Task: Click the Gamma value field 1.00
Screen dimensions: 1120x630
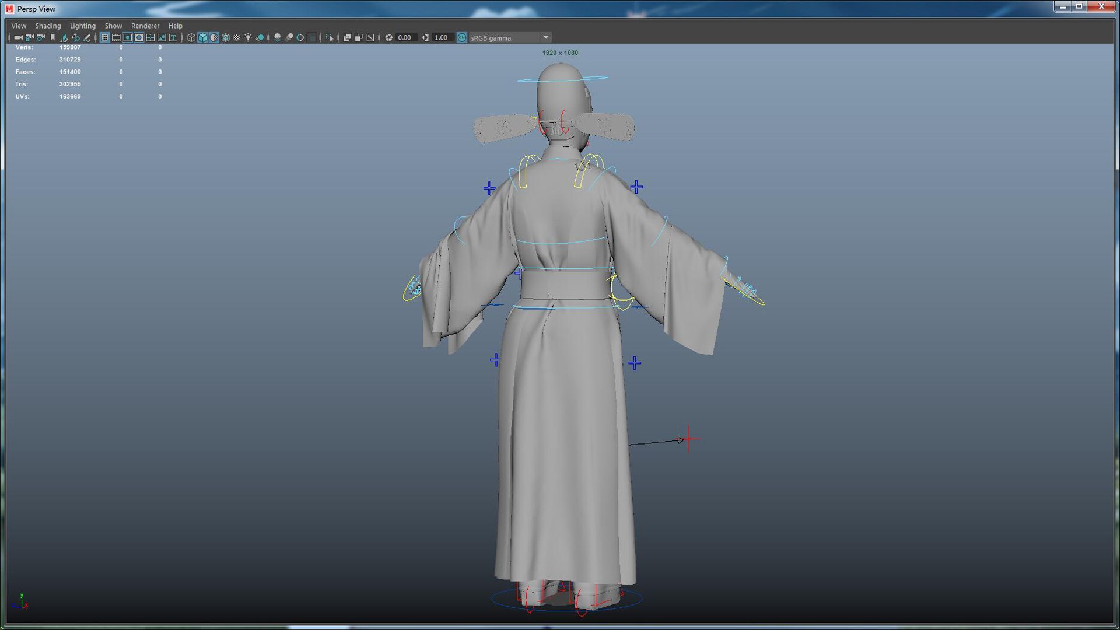Action: 442,37
